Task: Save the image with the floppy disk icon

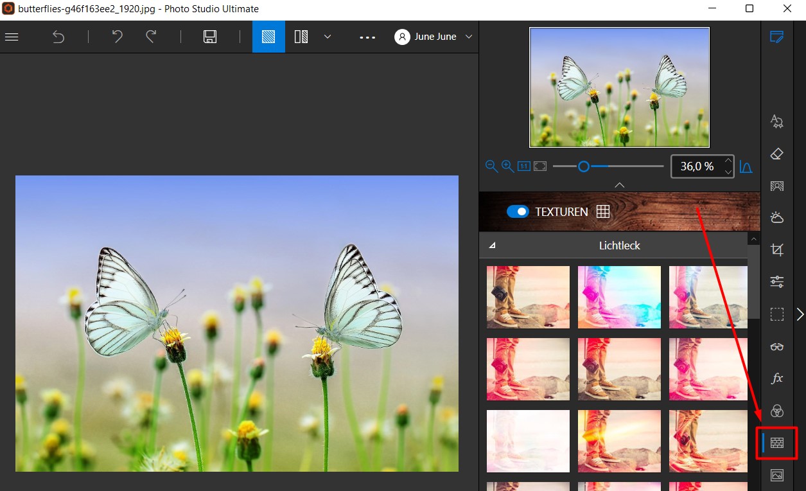Action: [210, 37]
